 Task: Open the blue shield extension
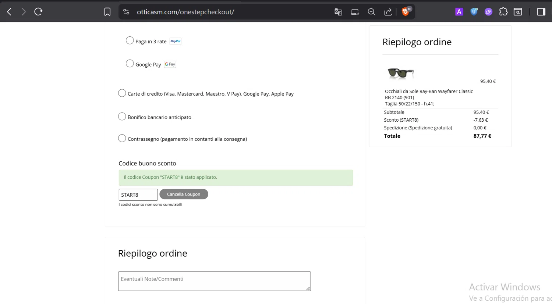click(474, 12)
